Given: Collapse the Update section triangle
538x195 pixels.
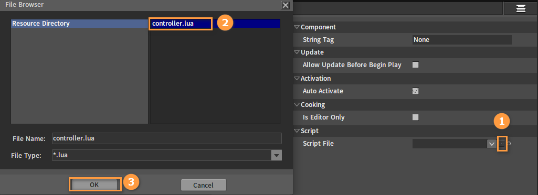Looking at the screenshot, I should click(297, 52).
